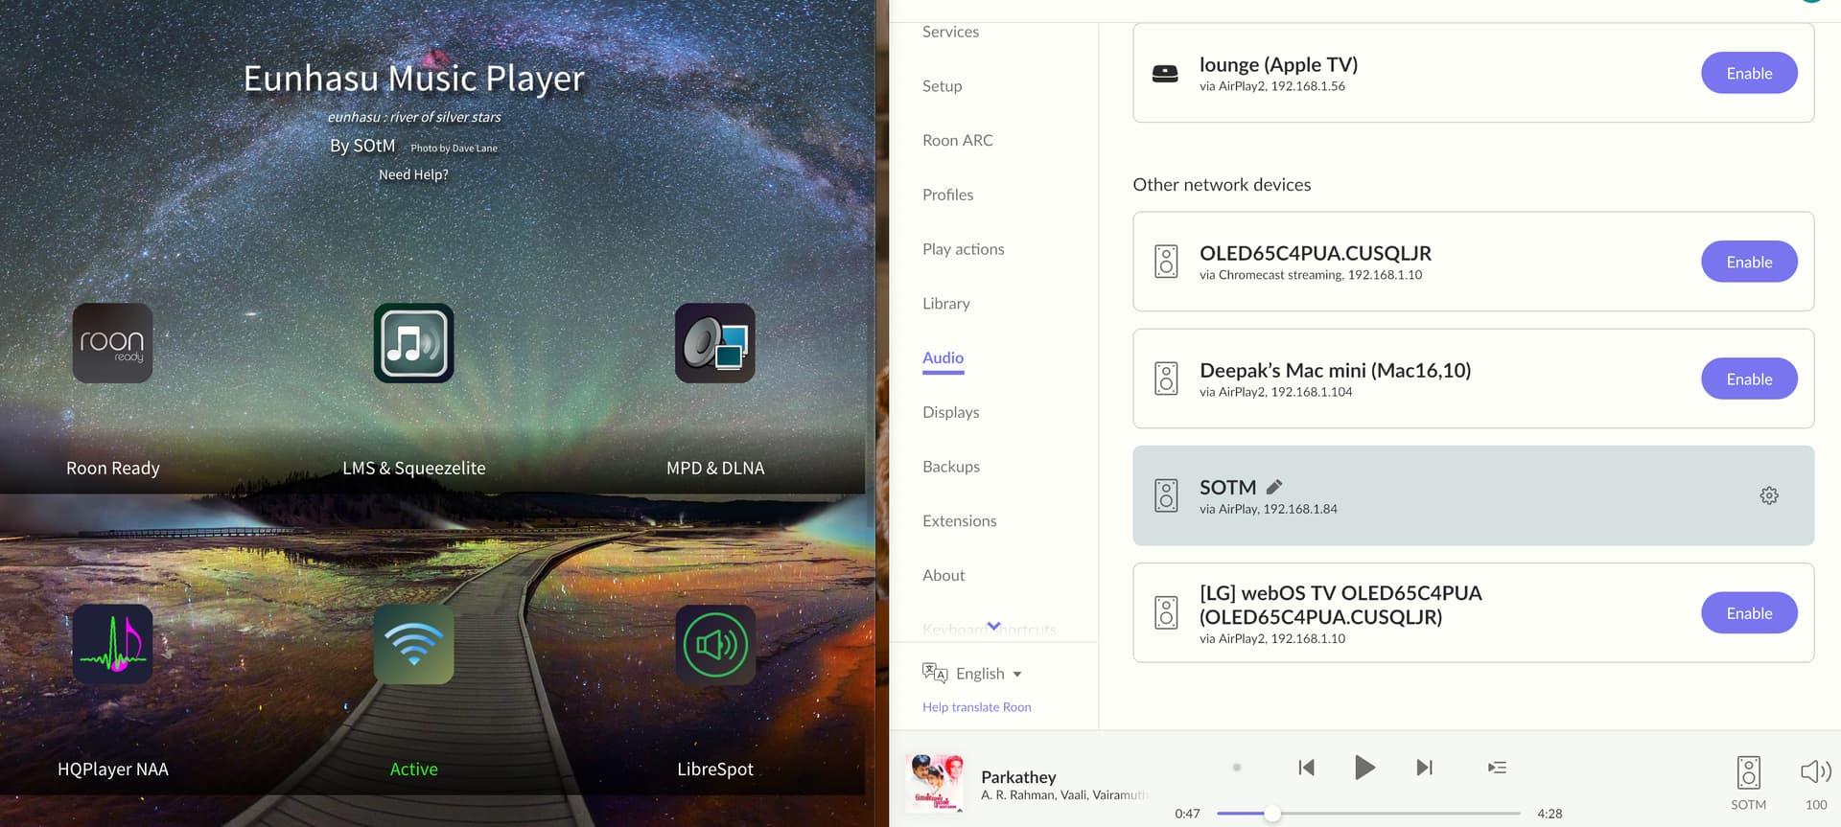Open Setup settings section
This screenshot has height=827, width=1841.
pos(942,86)
